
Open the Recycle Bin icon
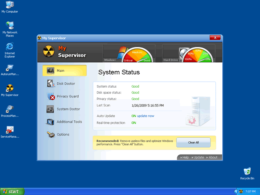coord(247,171)
